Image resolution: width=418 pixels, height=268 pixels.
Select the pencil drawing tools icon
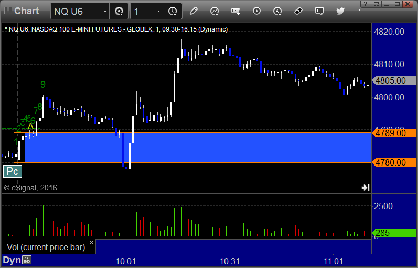click(194, 11)
